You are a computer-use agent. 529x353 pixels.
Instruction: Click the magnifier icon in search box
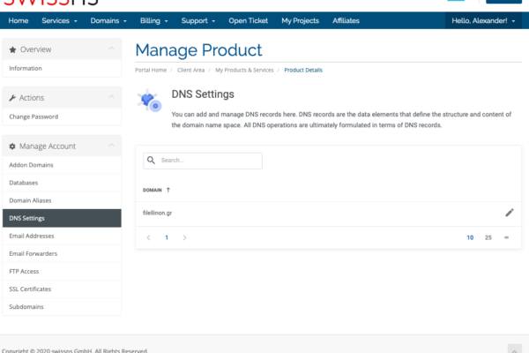pos(151,161)
